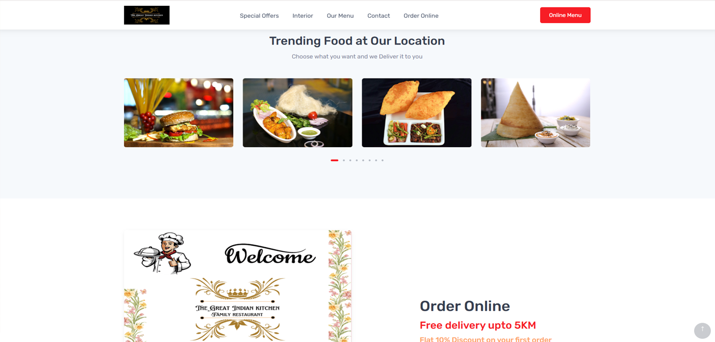Jump to the fourth carousel slide dot
This screenshot has width=715, height=342.
click(357, 160)
